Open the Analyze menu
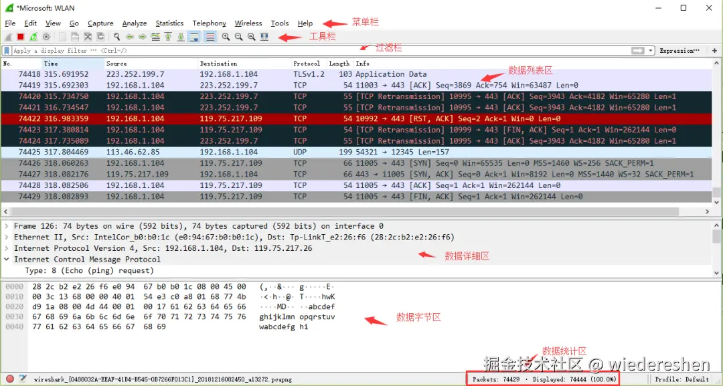 click(135, 23)
